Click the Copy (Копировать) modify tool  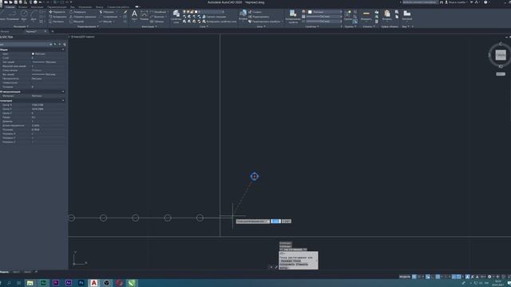pyautogui.click(x=58, y=17)
